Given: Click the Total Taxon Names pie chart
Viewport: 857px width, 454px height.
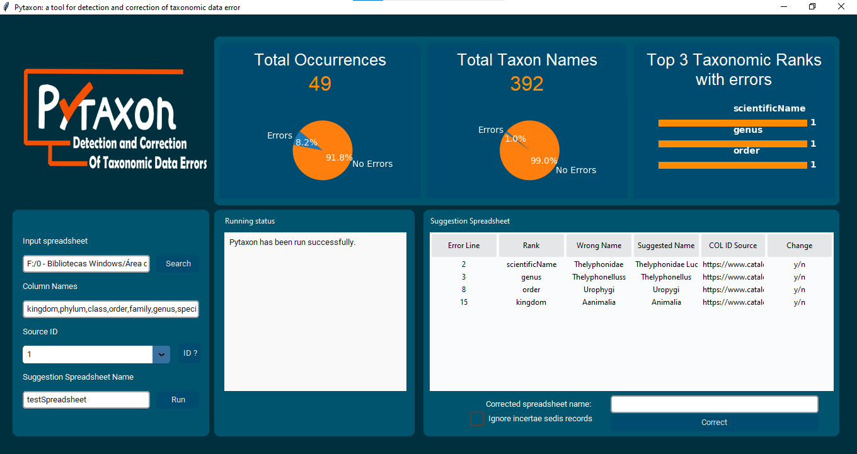Looking at the screenshot, I should tap(529, 150).
